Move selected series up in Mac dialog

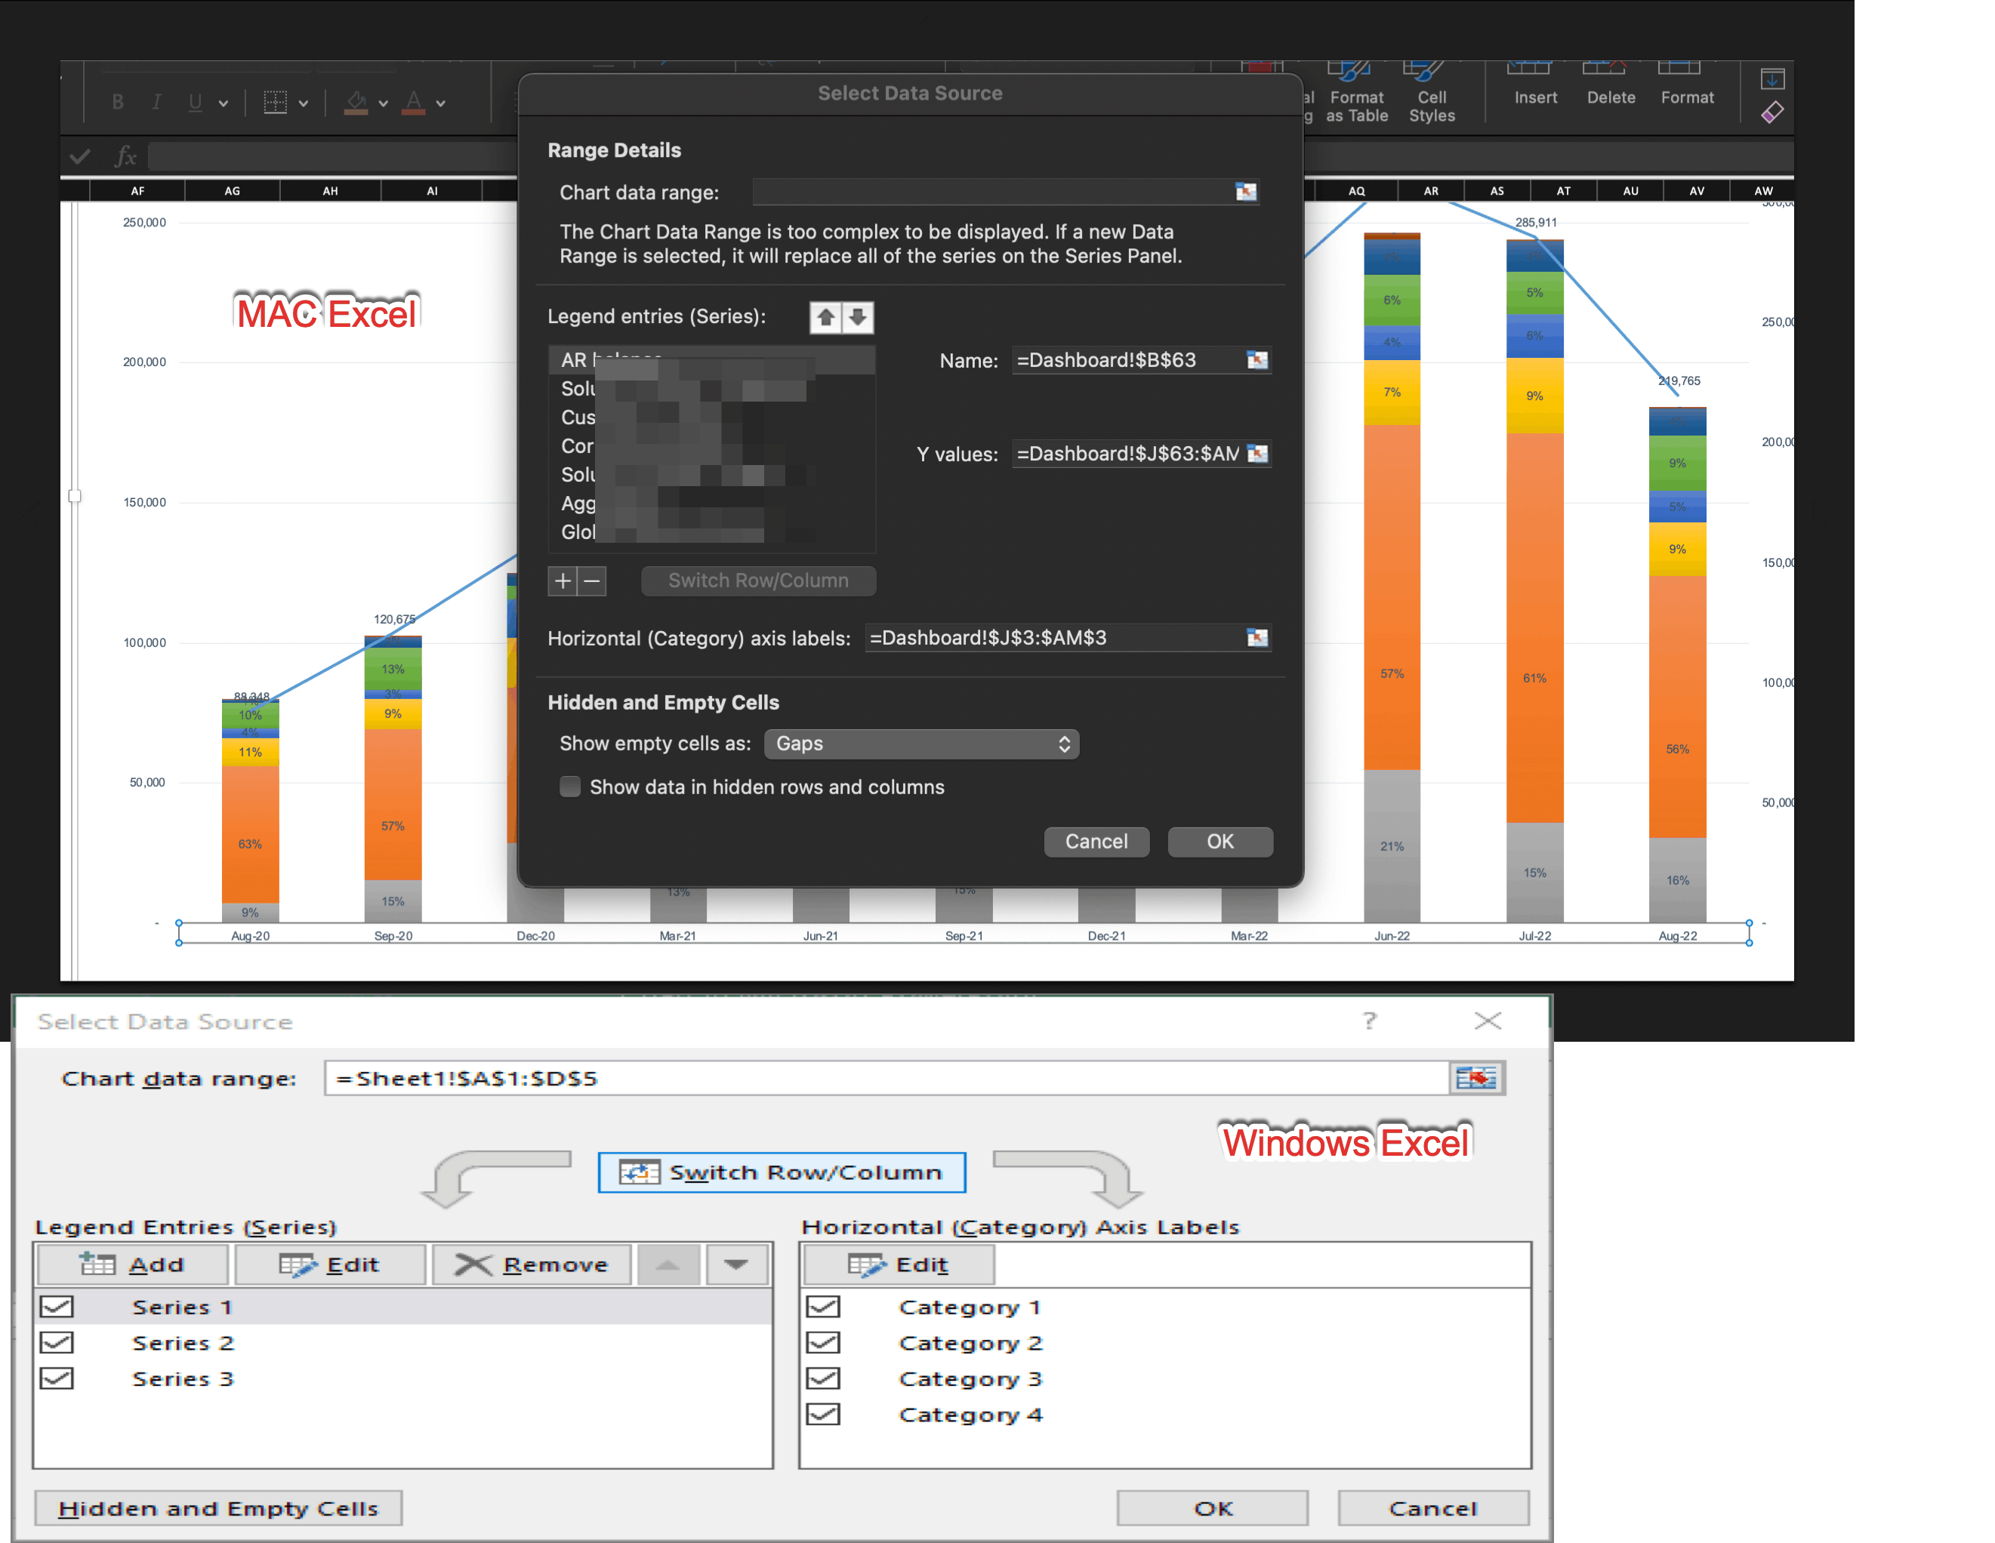[x=826, y=318]
